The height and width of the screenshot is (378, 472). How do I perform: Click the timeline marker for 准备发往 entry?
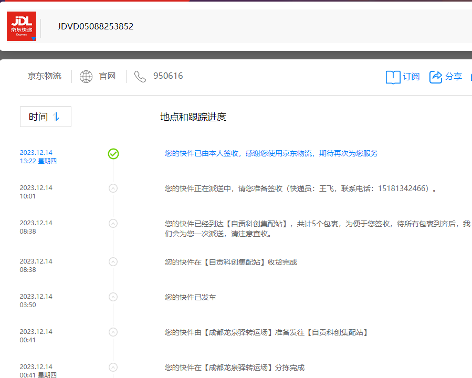point(113,332)
